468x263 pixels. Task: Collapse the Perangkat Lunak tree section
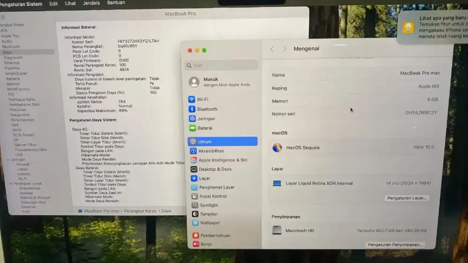11,183
